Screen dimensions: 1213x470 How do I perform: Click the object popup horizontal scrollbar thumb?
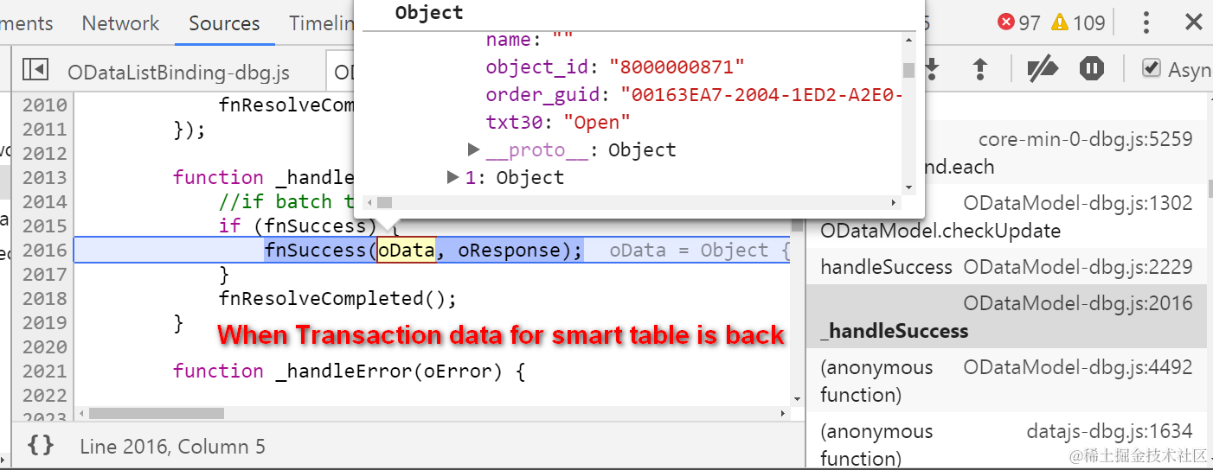click(384, 202)
